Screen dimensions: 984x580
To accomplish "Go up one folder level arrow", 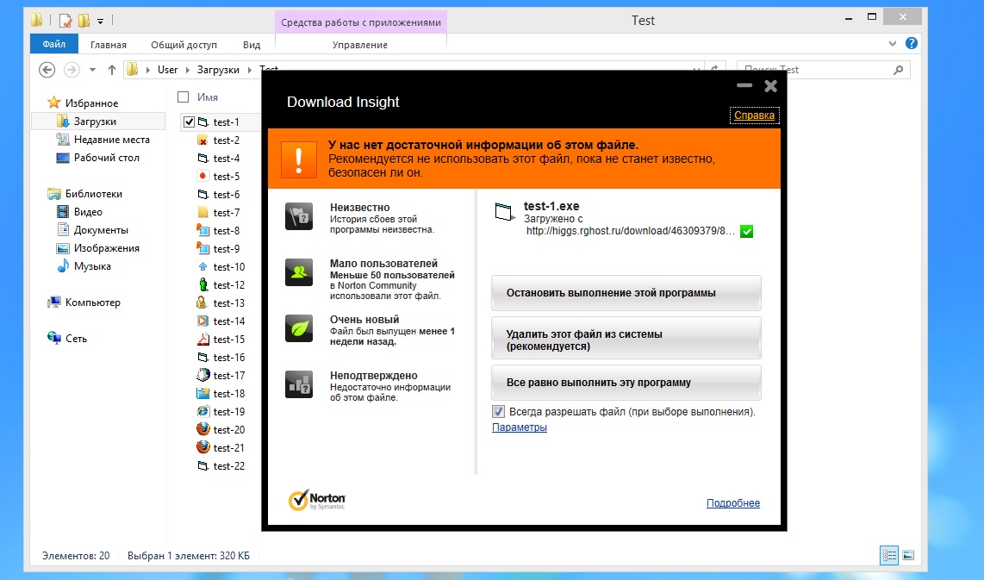I will click(x=112, y=70).
